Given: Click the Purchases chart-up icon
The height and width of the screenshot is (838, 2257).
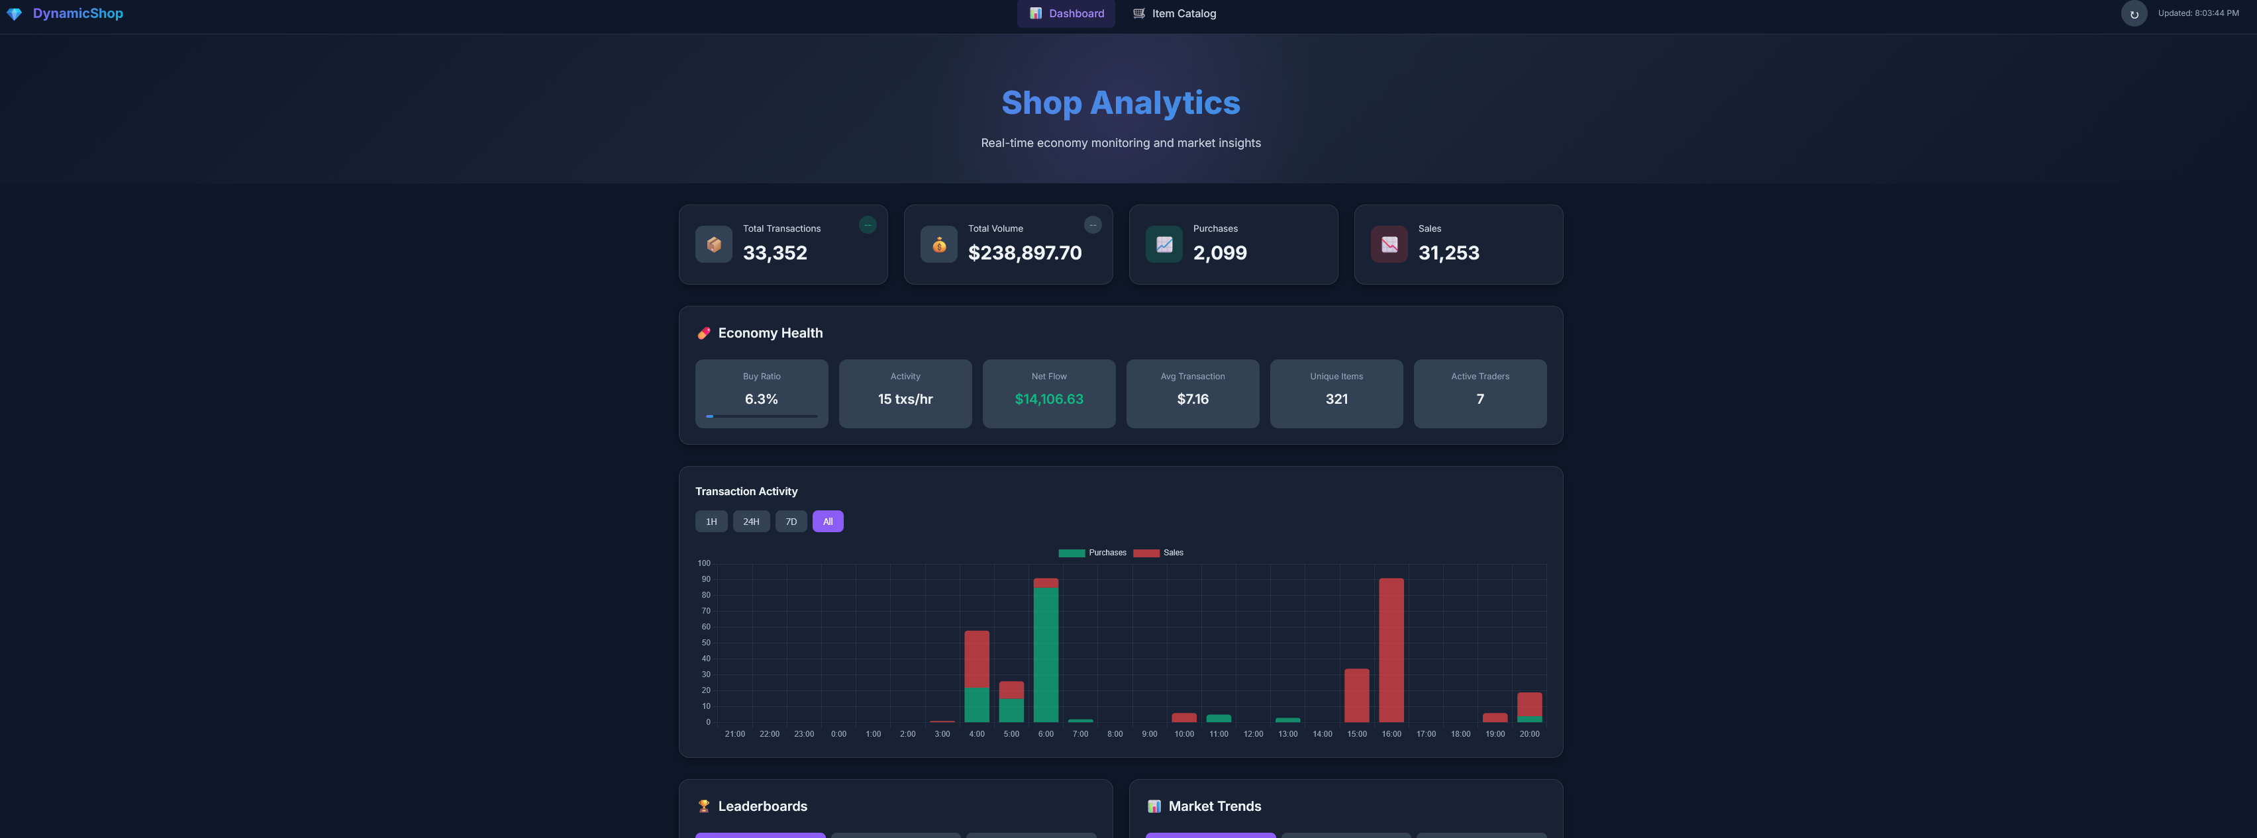Looking at the screenshot, I should tap(1164, 244).
